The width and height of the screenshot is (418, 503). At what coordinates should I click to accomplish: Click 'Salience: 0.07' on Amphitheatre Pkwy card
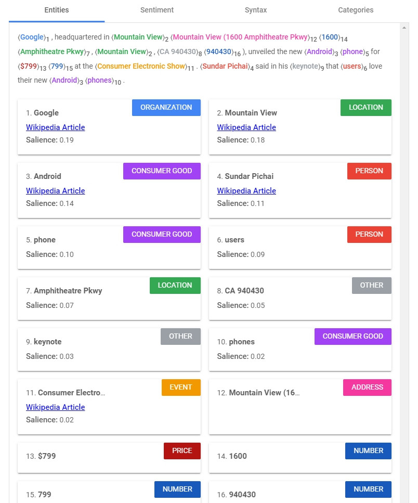tap(50, 305)
